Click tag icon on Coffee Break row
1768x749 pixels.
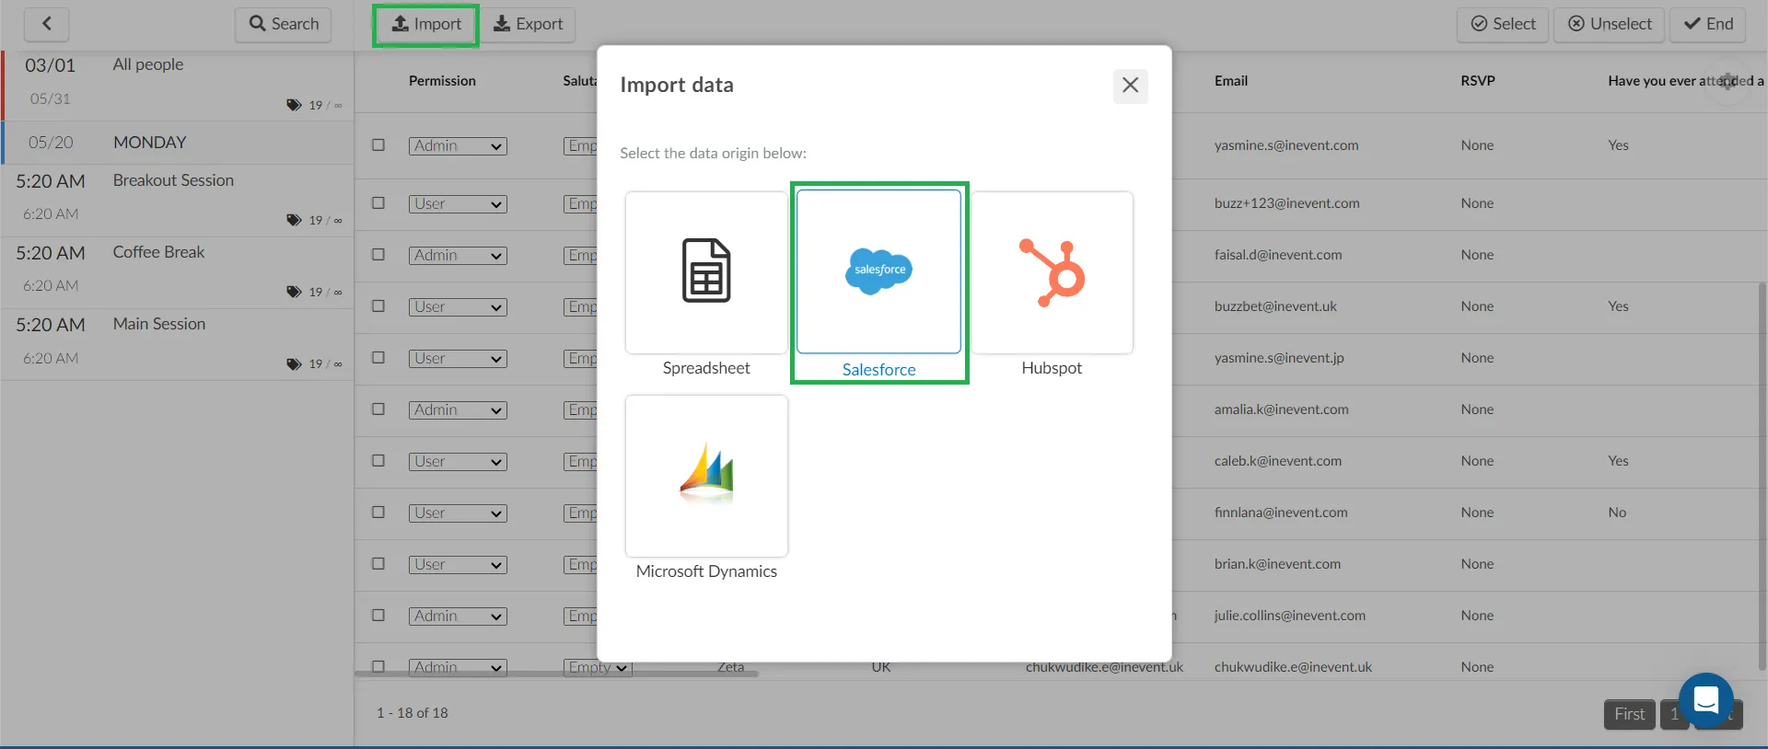[294, 292]
